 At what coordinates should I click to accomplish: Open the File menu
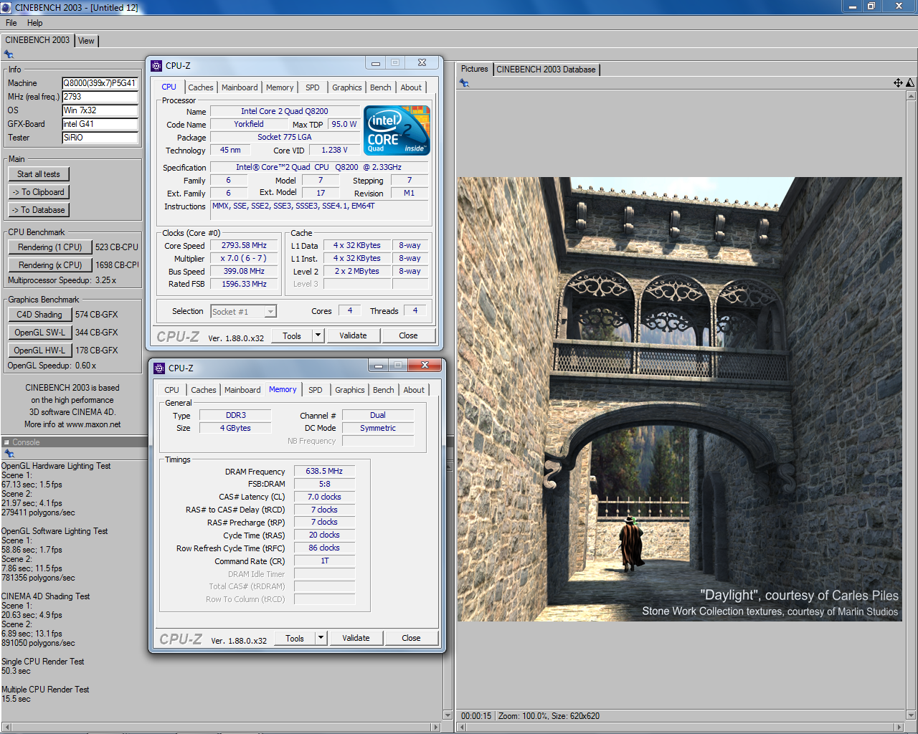(x=11, y=23)
